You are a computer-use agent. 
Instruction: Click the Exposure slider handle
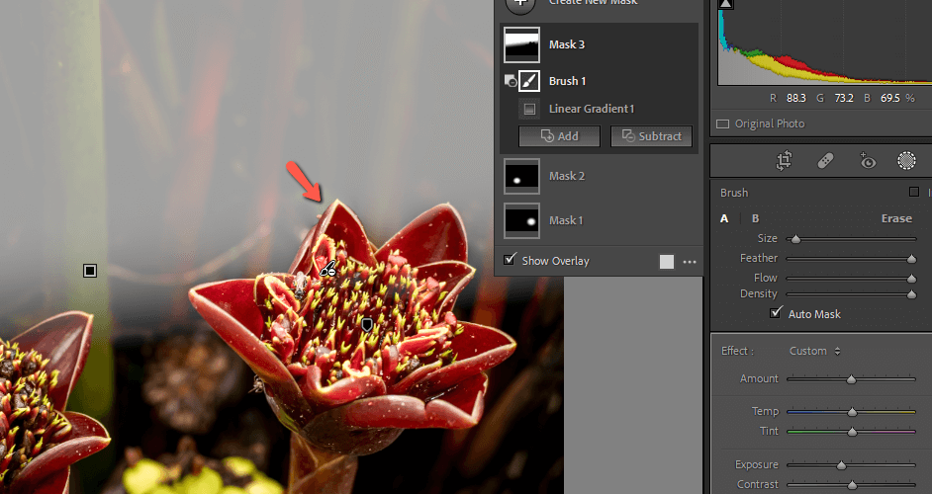841,465
